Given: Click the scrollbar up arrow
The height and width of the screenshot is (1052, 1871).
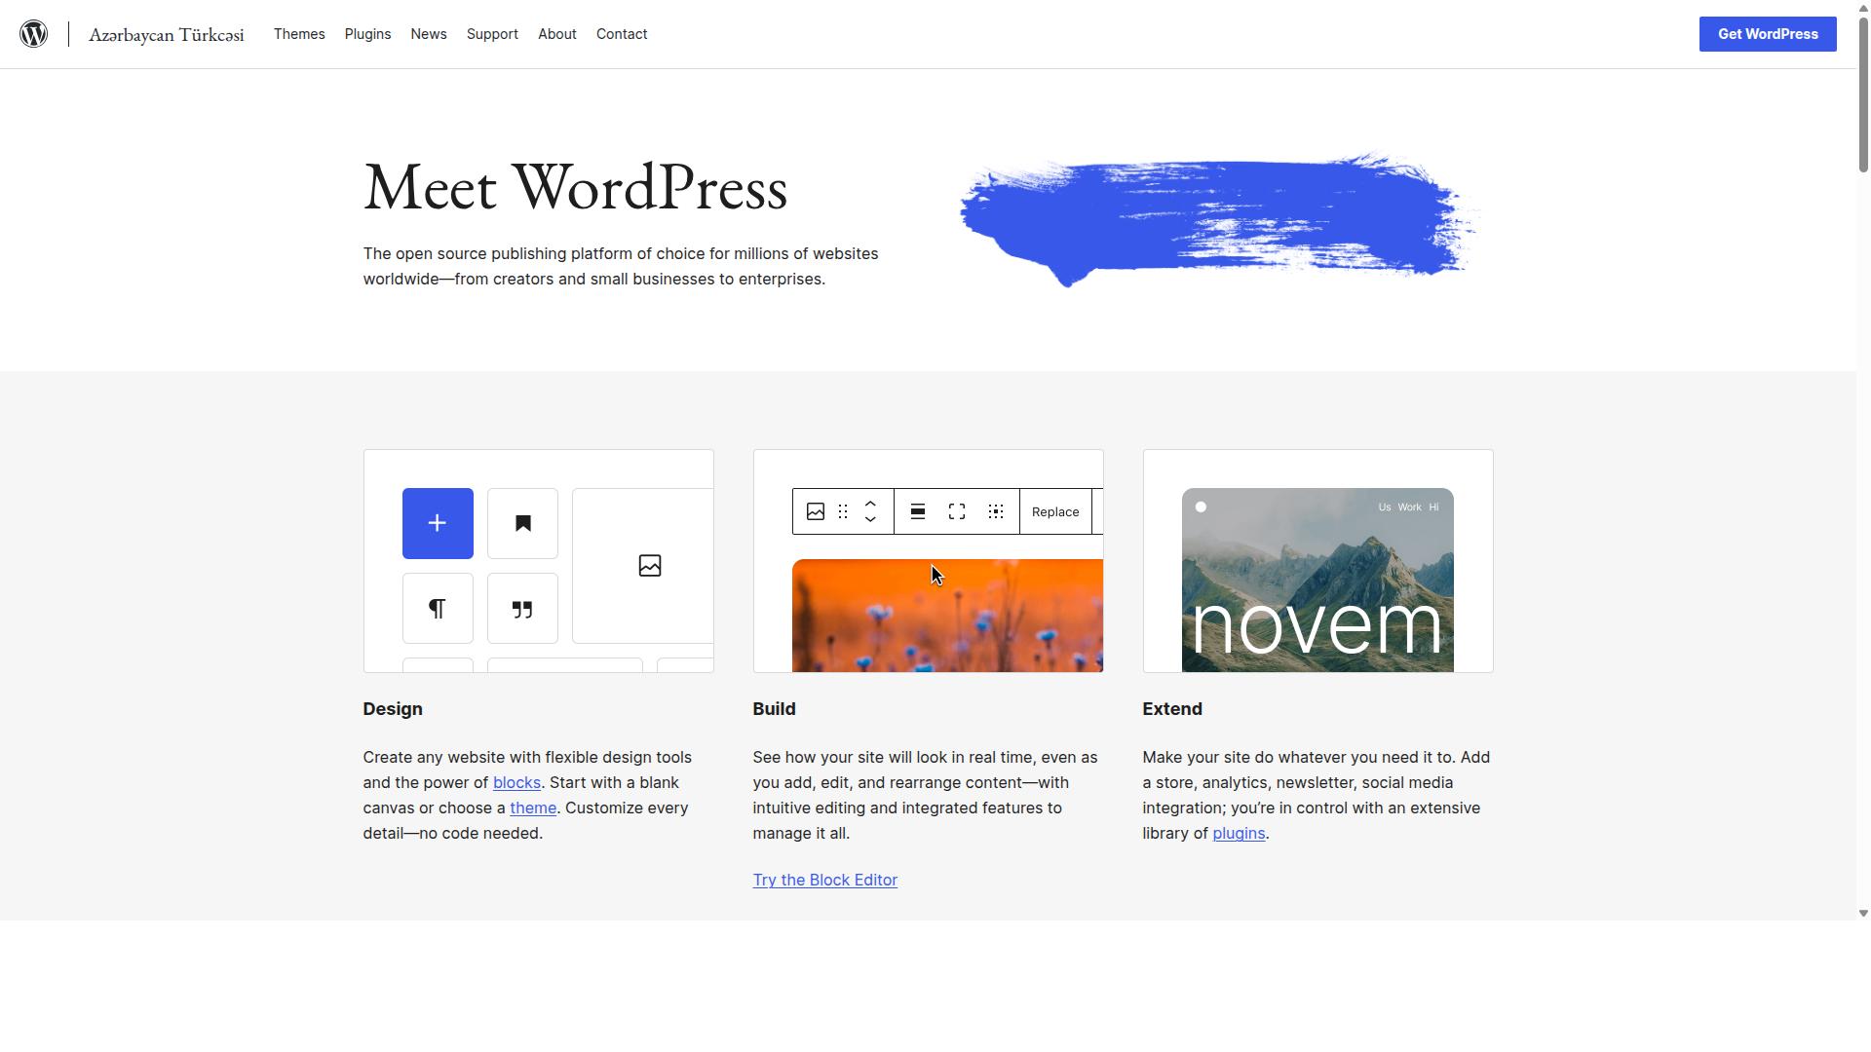Looking at the screenshot, I should (1863, 8).
